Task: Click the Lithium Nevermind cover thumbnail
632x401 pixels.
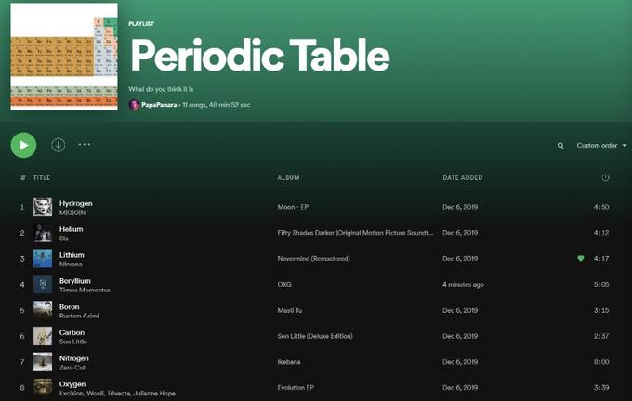Action: point(43,258)
